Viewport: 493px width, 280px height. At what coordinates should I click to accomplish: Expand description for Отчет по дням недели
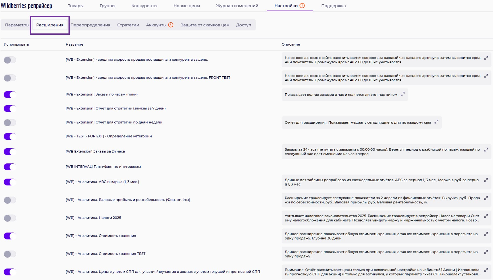[436, 122]
